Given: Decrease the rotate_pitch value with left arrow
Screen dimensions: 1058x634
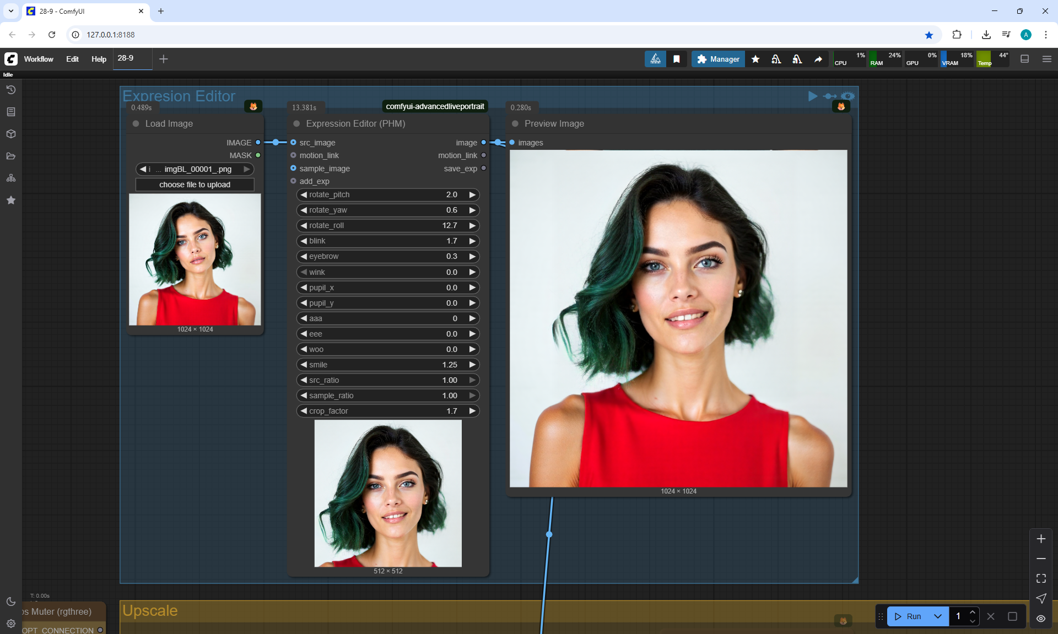Looking at the screenshot, I should pyautogui.click(x=304, y=194).
